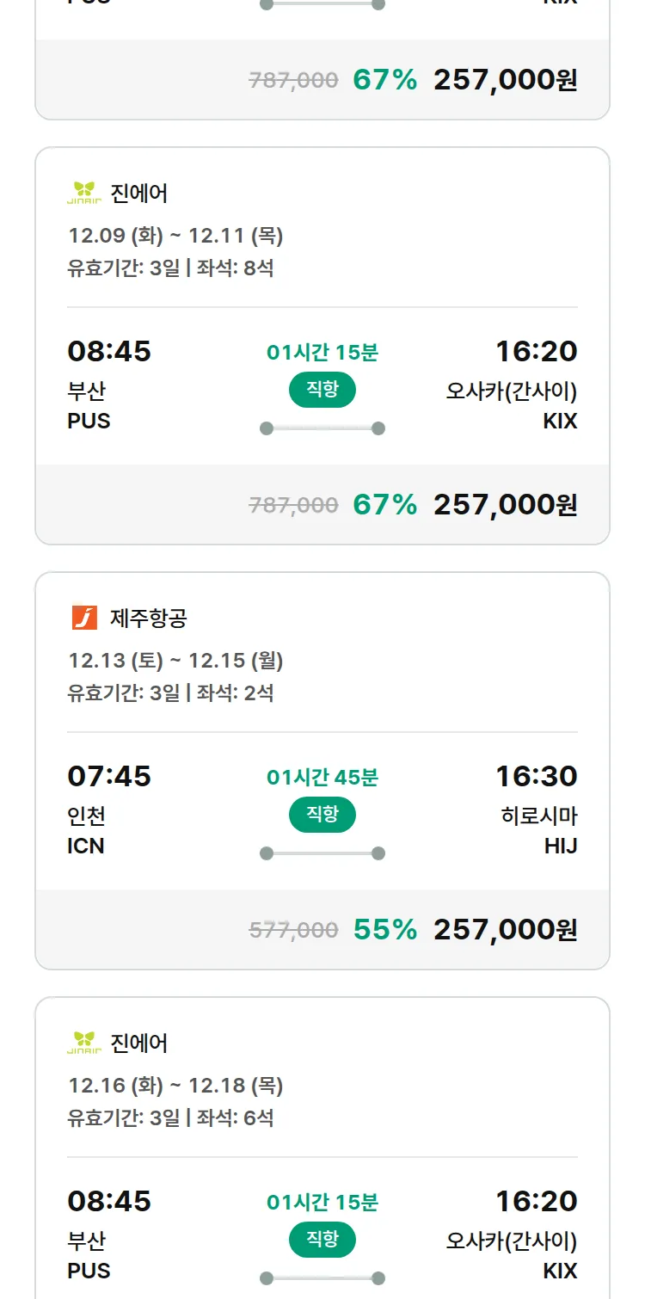
Task: Click the 67% discount on the 12.09 Jin Air card
Action: 384,504
